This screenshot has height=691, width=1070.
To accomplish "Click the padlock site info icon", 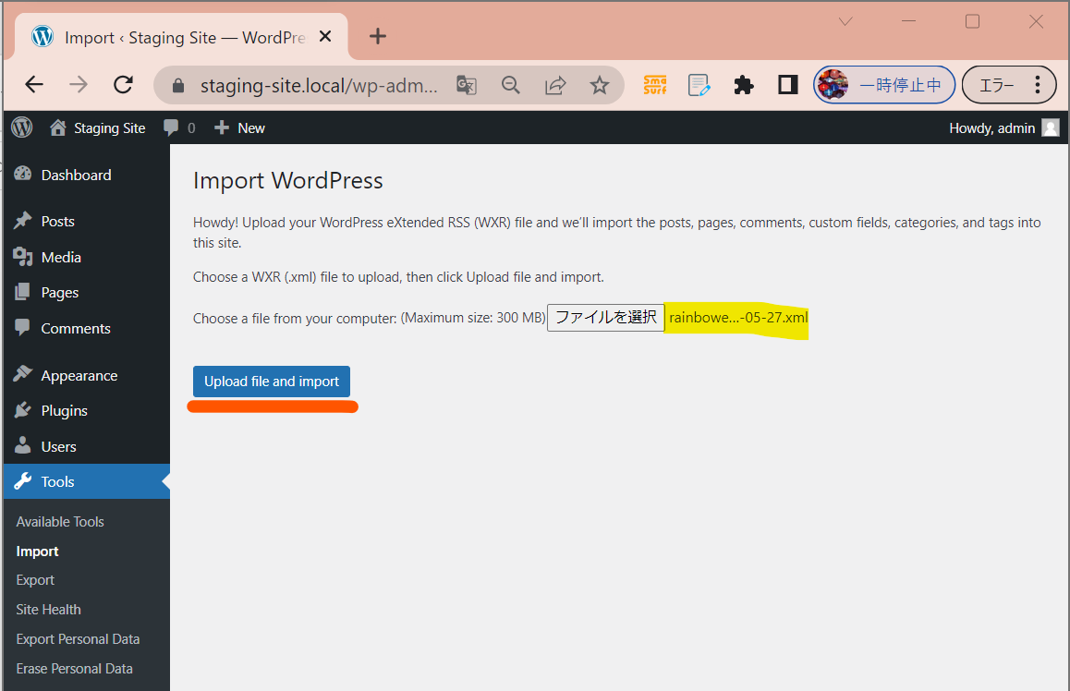I will pyautogui.click(x=178, y=85).
